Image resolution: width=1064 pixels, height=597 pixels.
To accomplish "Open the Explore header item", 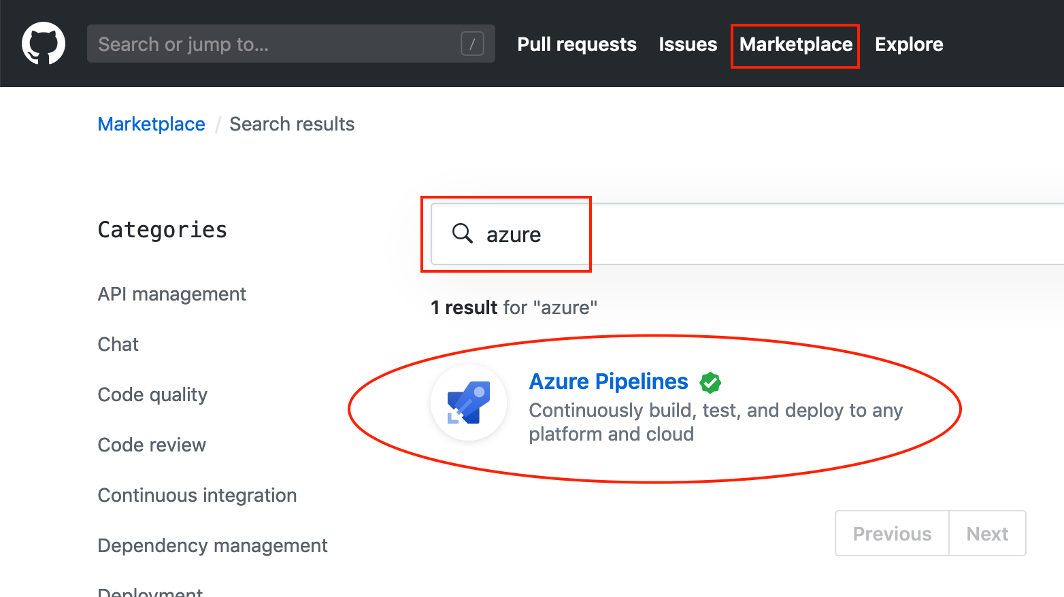I will [x=909, y=44].
